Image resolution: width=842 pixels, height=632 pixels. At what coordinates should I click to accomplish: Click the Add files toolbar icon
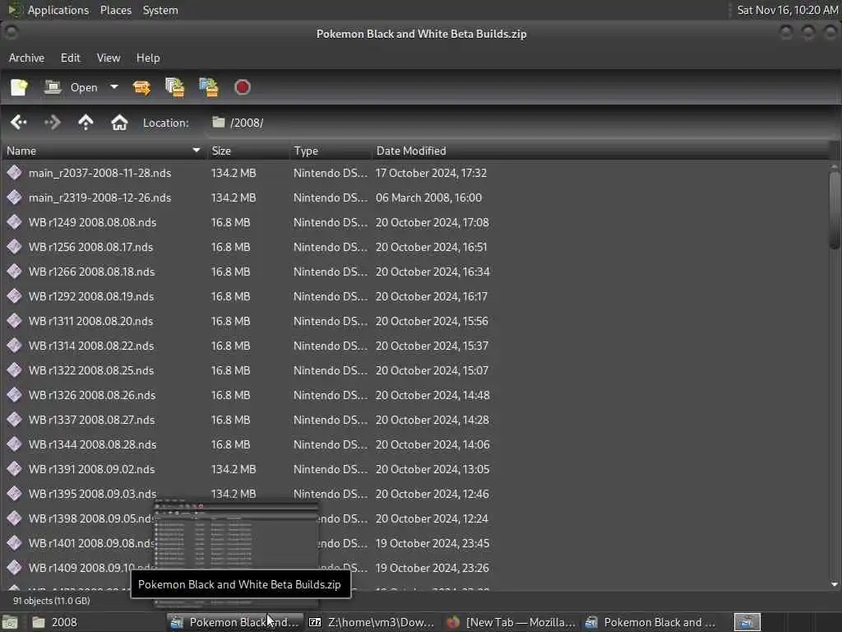coord(175,87)
